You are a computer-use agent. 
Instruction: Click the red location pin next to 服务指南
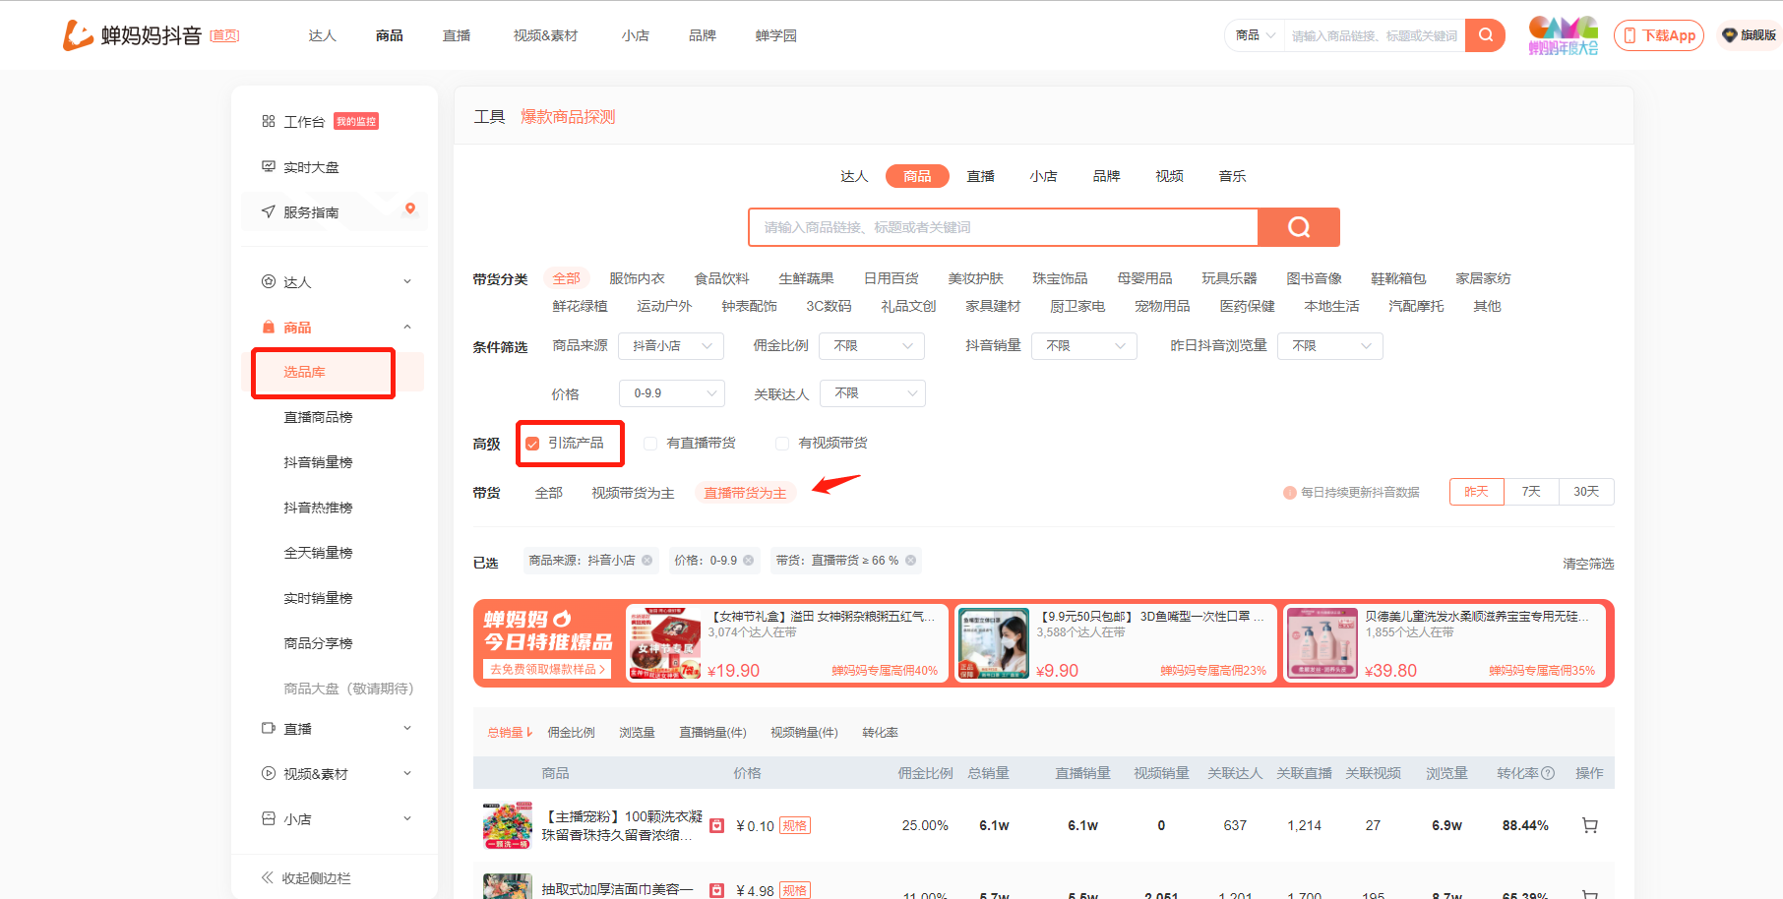pos(410,209)
